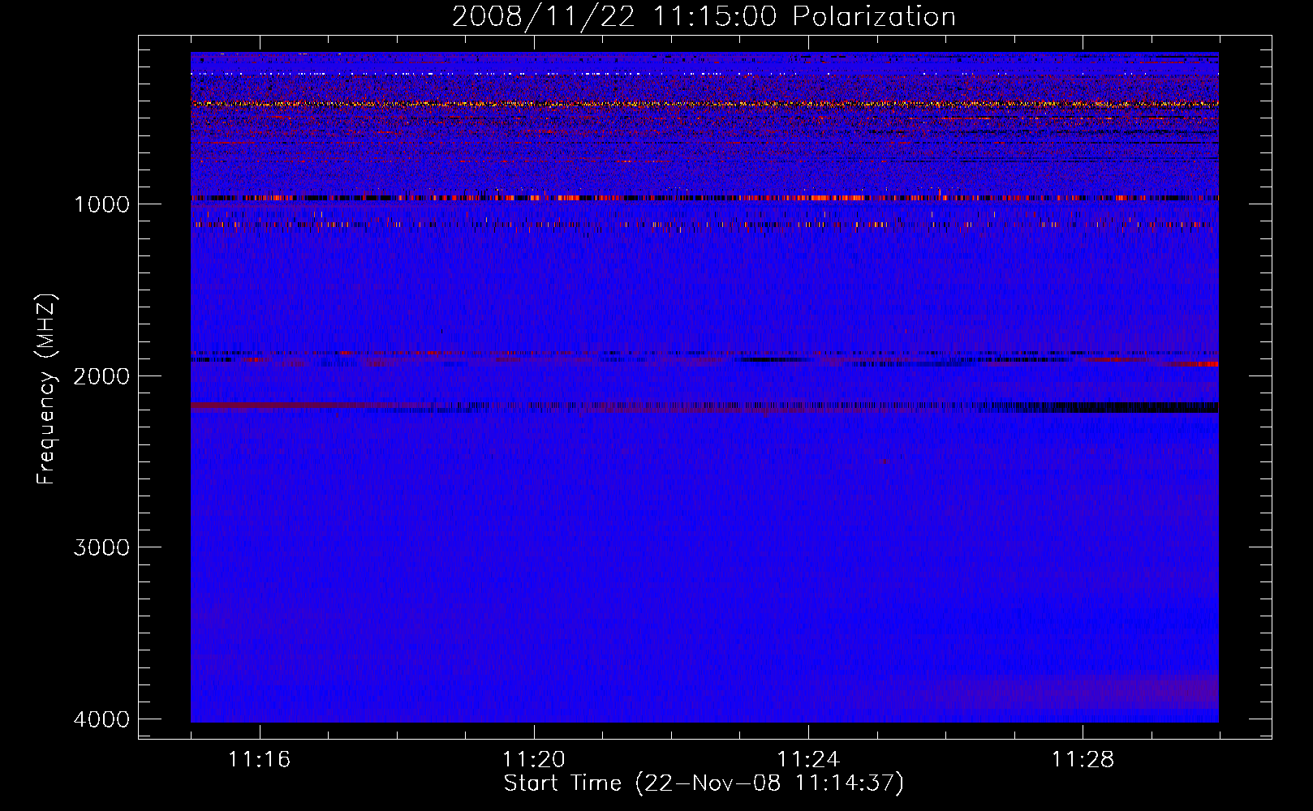Image resolution: width=1313 pixels, height=811 pixels.
Task: Click the 4000 frequency tick label
Action: pos(101,719)
